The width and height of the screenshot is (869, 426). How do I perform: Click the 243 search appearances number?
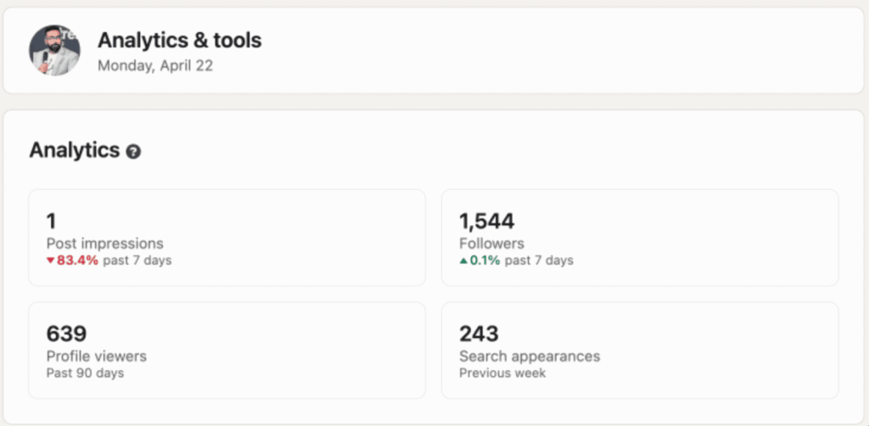click(x=479, y=334)
